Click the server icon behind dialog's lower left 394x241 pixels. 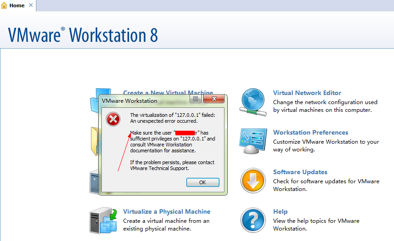coord(94,182)
